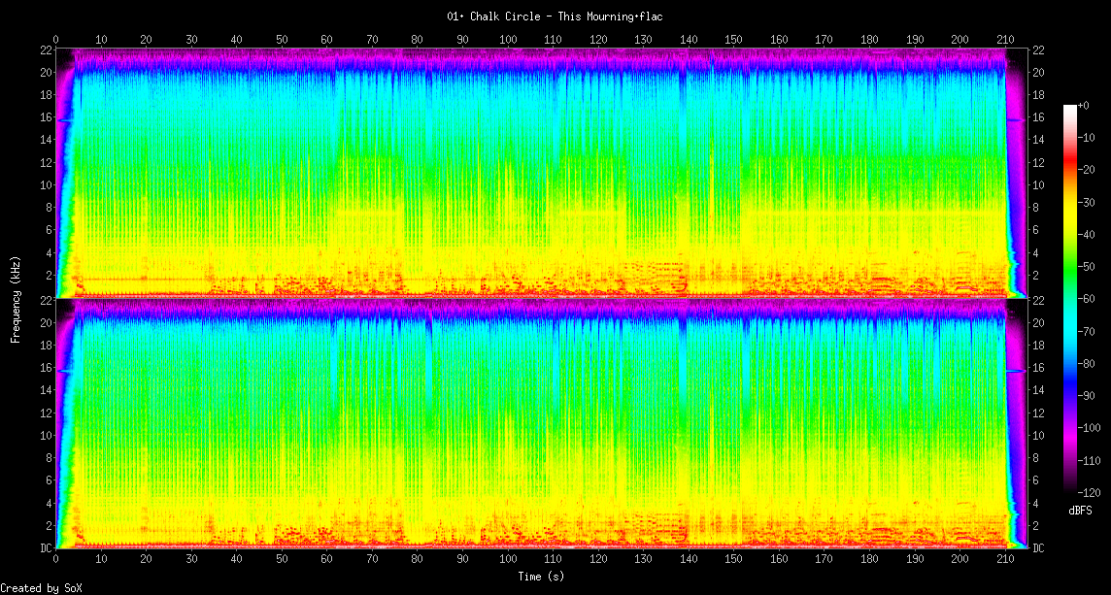
Task: Click the 20 kHz tick on the upper channel's right axis
Action: pos(1037,72)
